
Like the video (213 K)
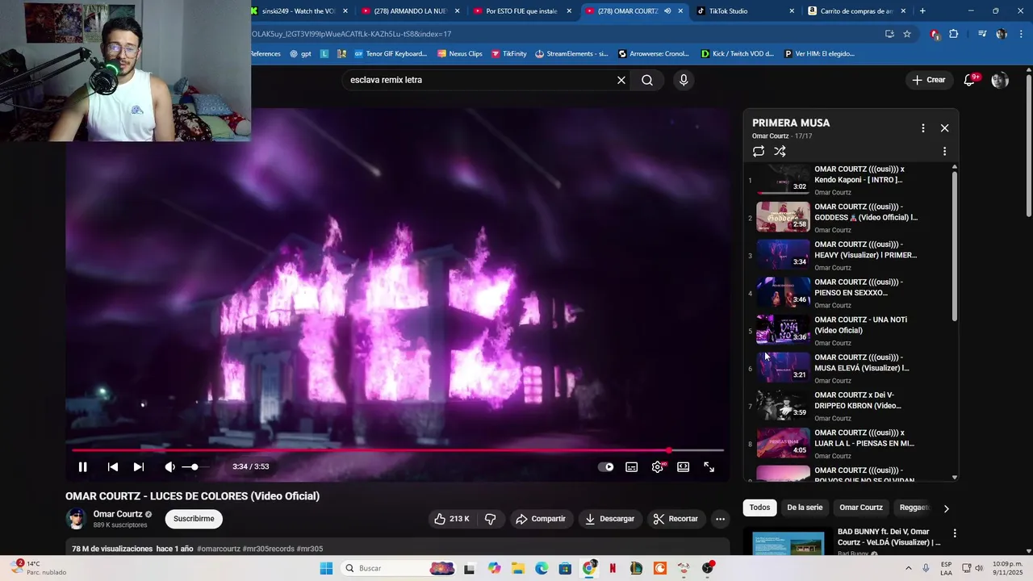point(452,519)
